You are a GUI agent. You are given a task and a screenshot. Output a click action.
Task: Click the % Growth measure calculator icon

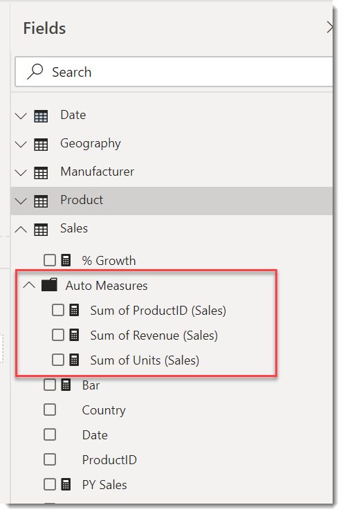(x=66, y=261)
